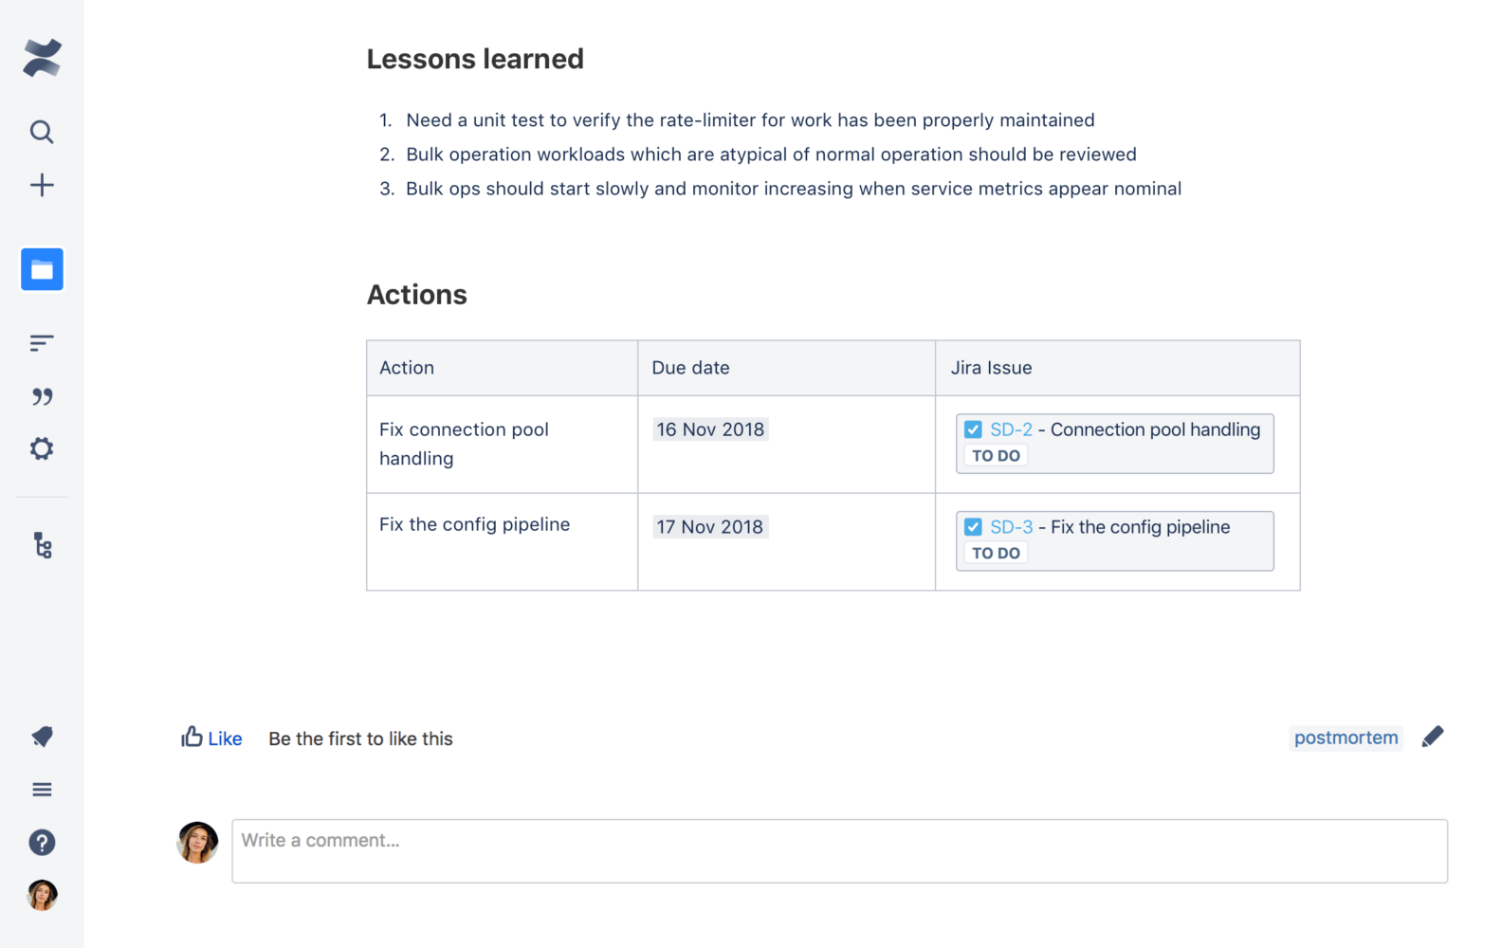1501x948 pixels.
Task: Click the postmortem label tag
Action: [1345, 738]
